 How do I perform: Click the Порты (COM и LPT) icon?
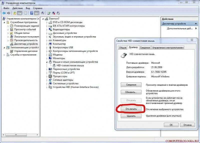[x=50, y=73]
